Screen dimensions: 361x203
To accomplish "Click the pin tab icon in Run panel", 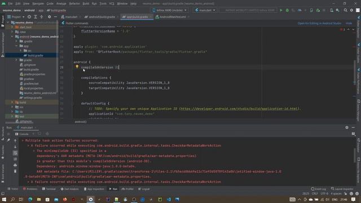I will click(8, 140).
